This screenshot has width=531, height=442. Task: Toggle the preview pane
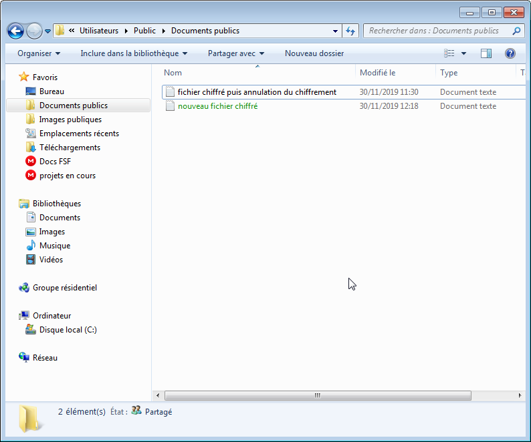point(486,53)
